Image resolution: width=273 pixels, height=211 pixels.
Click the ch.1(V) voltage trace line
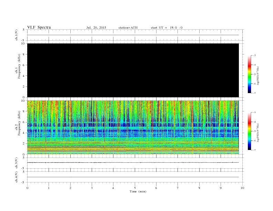(133, 35)
